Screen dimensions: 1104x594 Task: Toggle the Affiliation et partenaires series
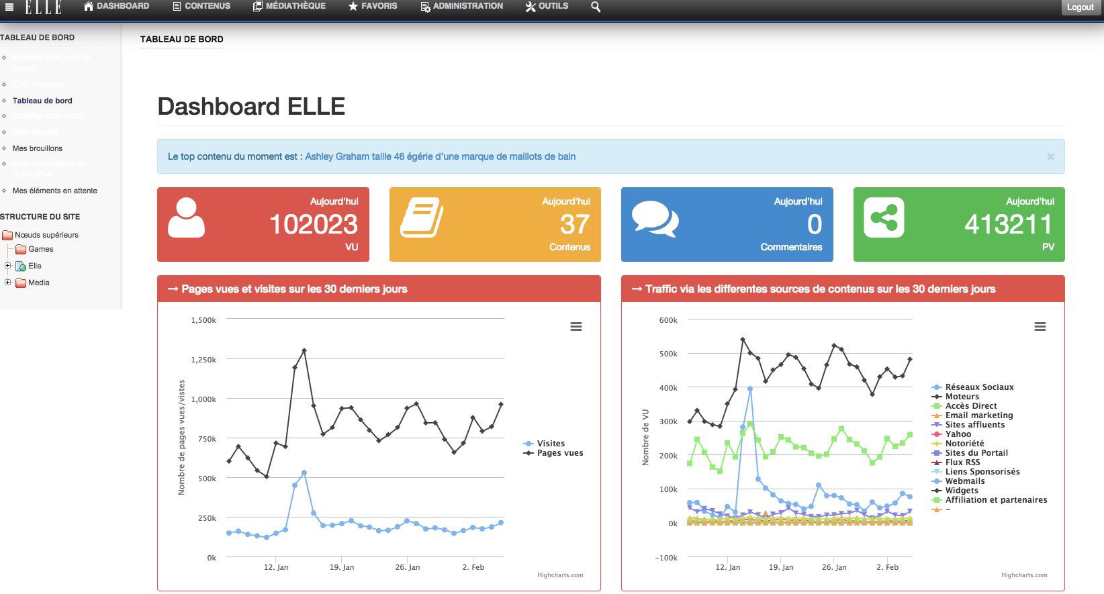point(989,500)
